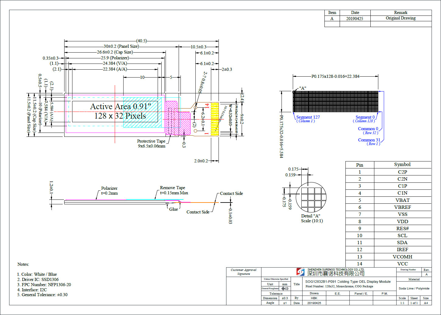The width and height of the screenshot is (441, 315).
Task: Click the "Active Area 0.91"" text
Action: pos(121,106)
